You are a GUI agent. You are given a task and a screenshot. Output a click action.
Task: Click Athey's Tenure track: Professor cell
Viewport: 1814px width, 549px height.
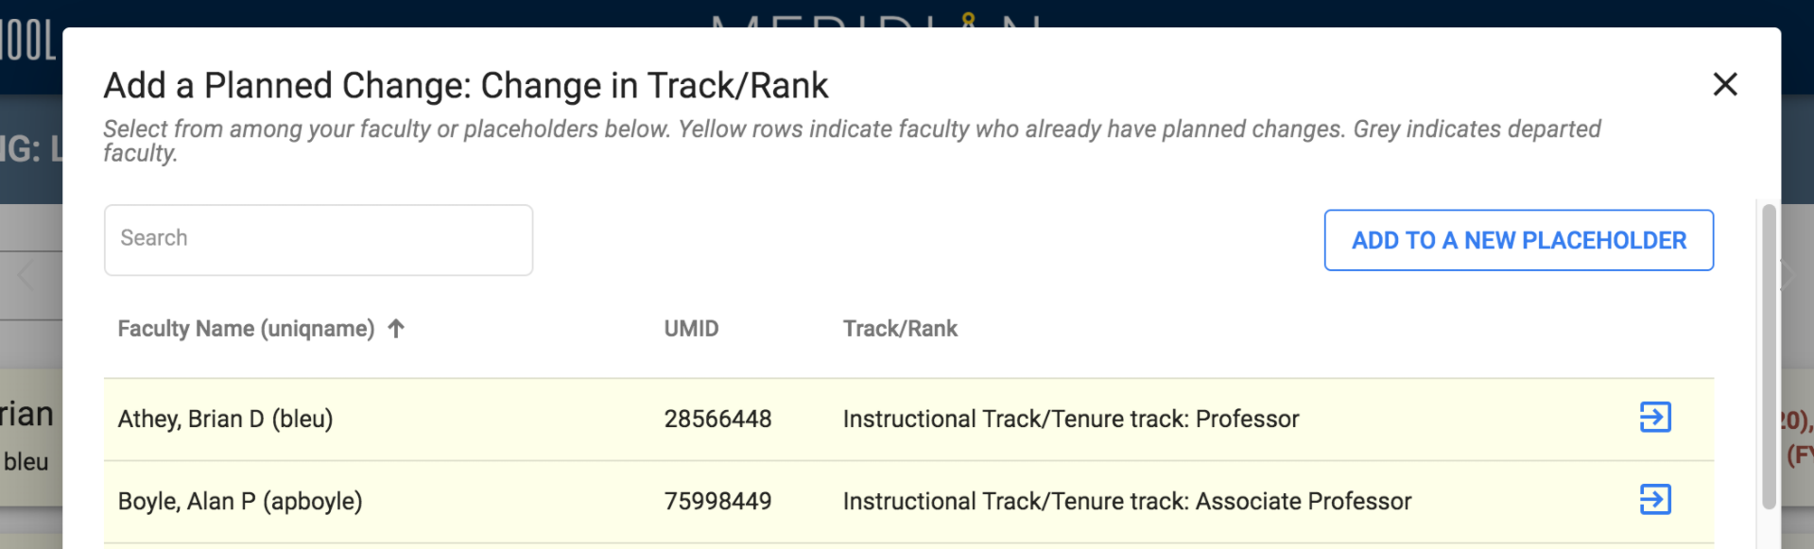click(1071, 419)
